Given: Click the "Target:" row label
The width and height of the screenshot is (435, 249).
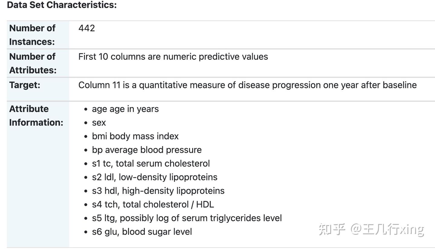Looking at the screenshot, I should [x=25, y=85].
